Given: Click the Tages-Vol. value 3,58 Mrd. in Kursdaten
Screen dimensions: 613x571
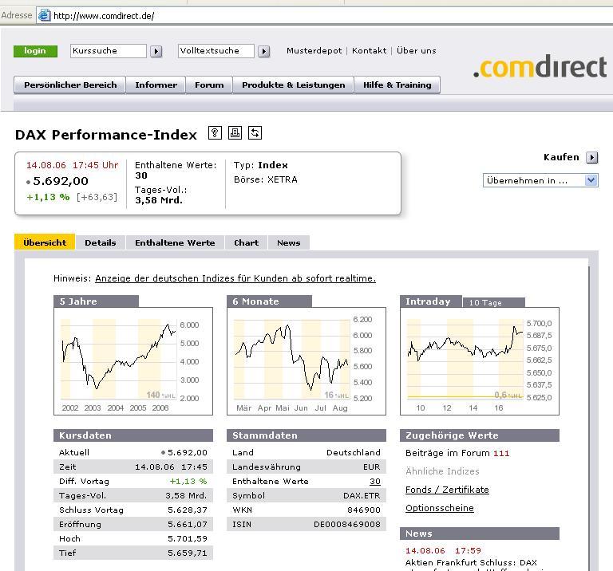Looking at the screenshot, I should 186,495.
